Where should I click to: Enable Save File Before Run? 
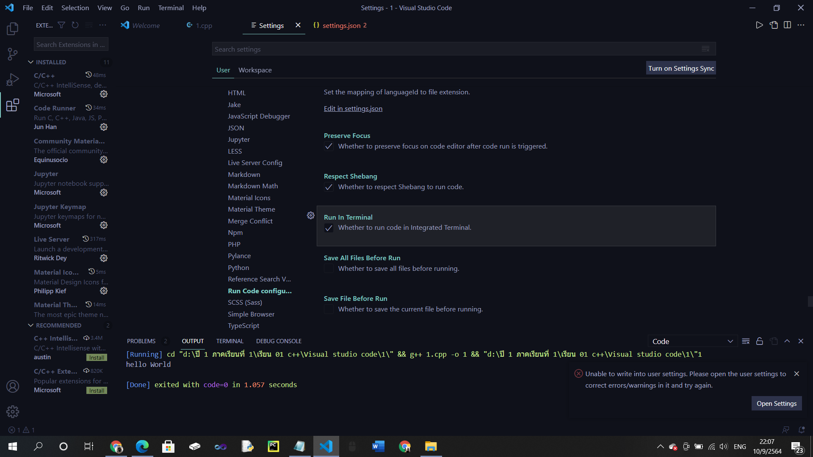329,309
